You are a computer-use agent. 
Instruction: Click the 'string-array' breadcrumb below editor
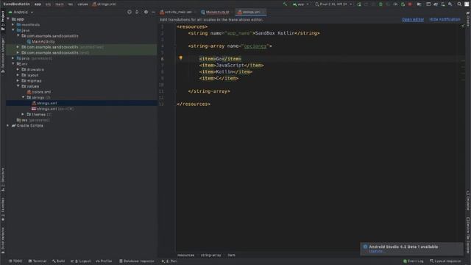pyautogui.click(x=211, y=255)
